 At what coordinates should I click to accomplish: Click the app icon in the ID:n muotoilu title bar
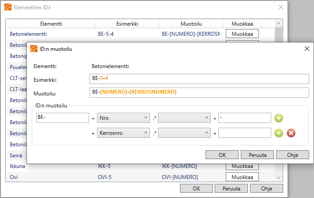34,49
